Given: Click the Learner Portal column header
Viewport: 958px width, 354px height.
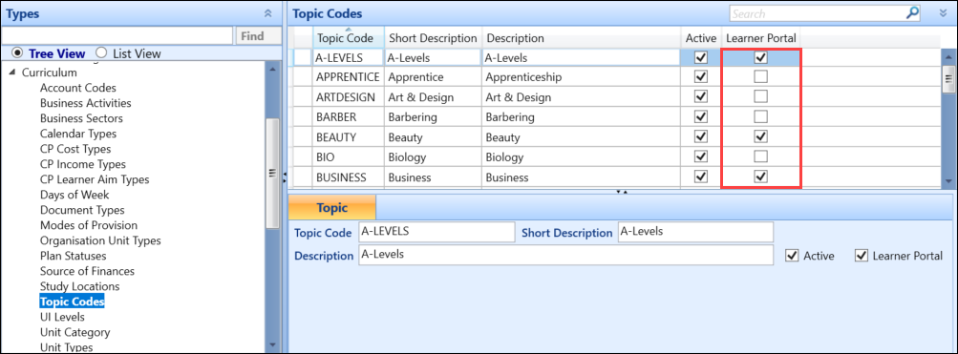Looking at the screenshot, I should point(760,38).
